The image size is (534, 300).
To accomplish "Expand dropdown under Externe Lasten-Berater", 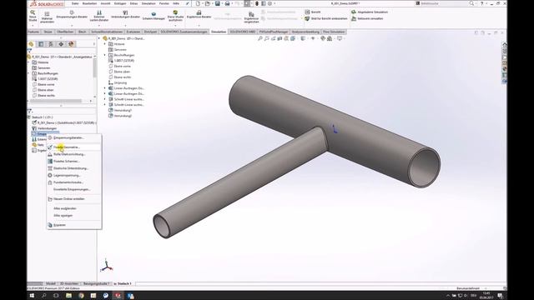I will tap(99, 25).
